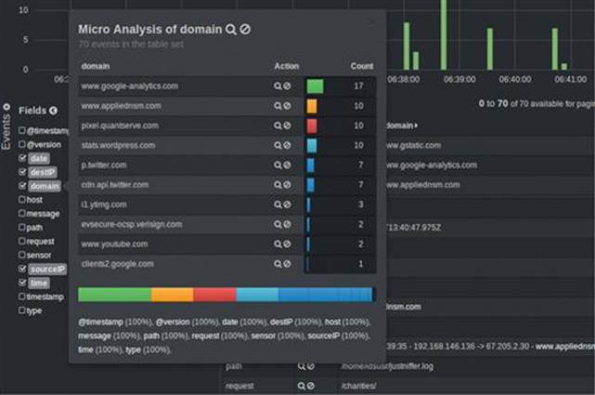Image resolution: width=595 pixels, height=395 pixels.
Task: Click ban icon for i1.ytimg.com
Action: 287,204
